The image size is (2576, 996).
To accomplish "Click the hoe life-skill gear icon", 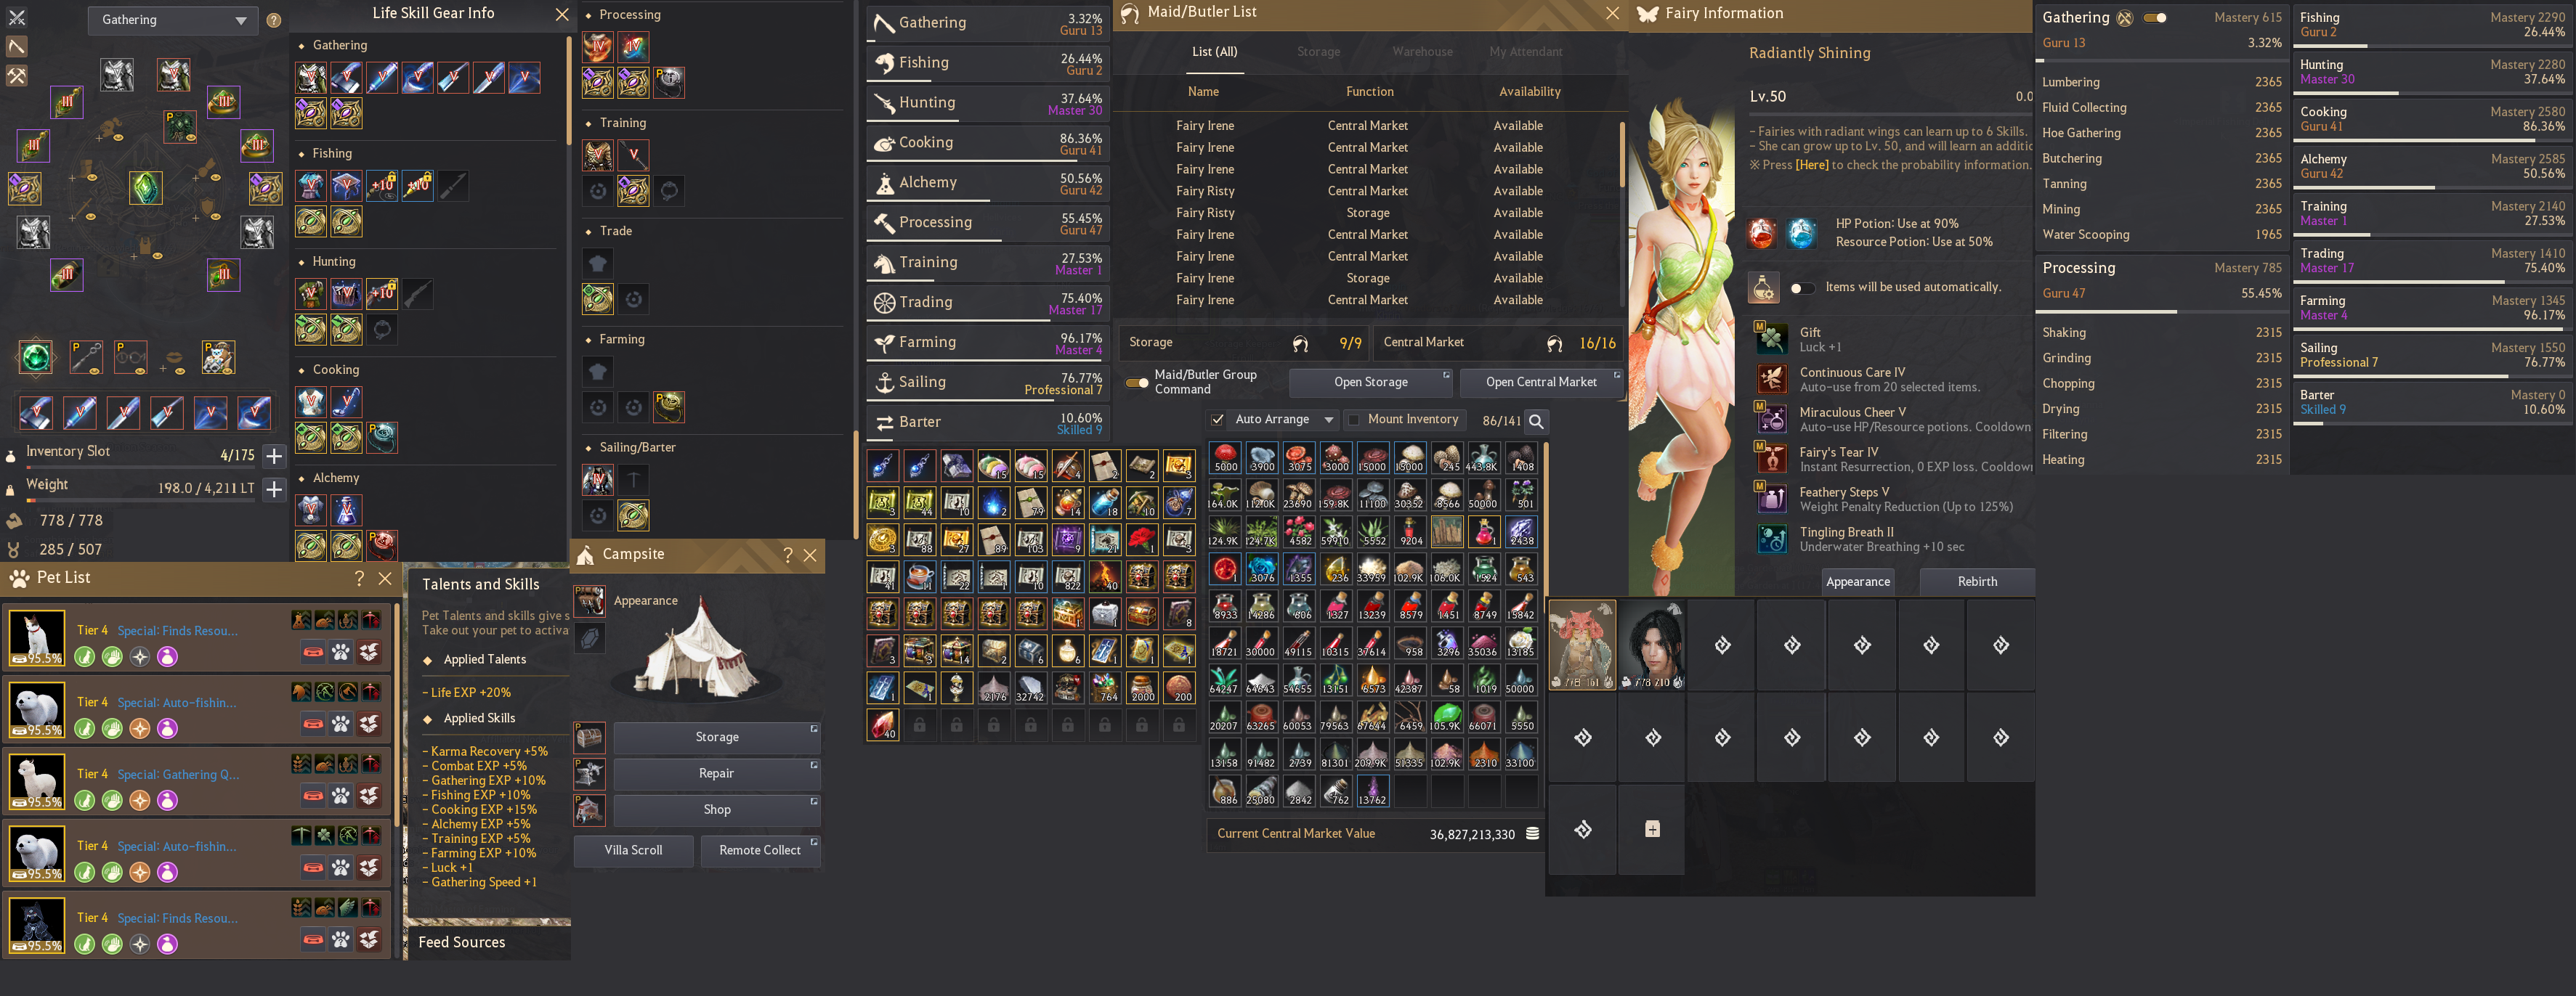I will (17, 47).
